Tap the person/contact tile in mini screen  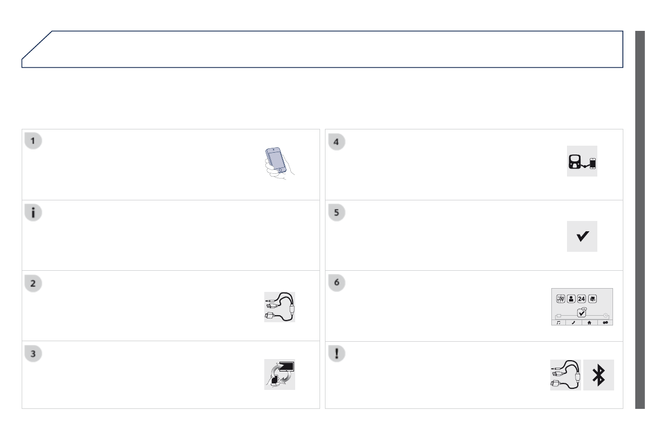[x=571, y=298]
